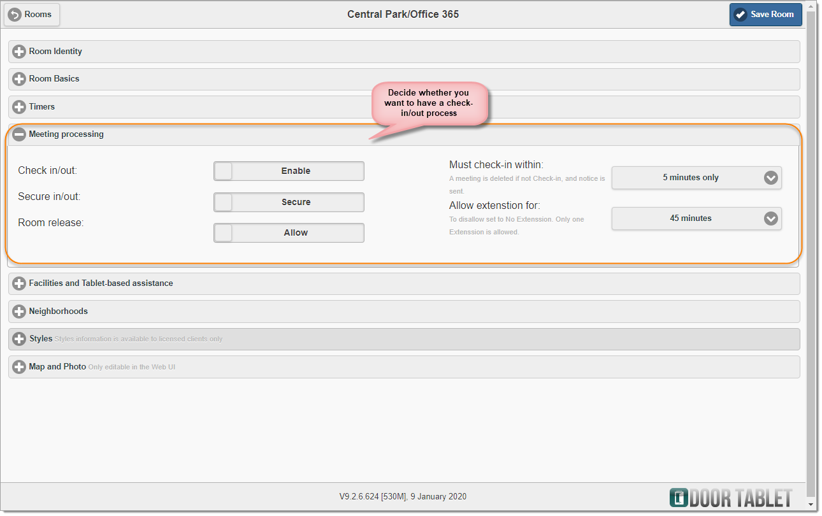Click the Secure in/out label
822x516 pixels.
(x=49, y=197)
